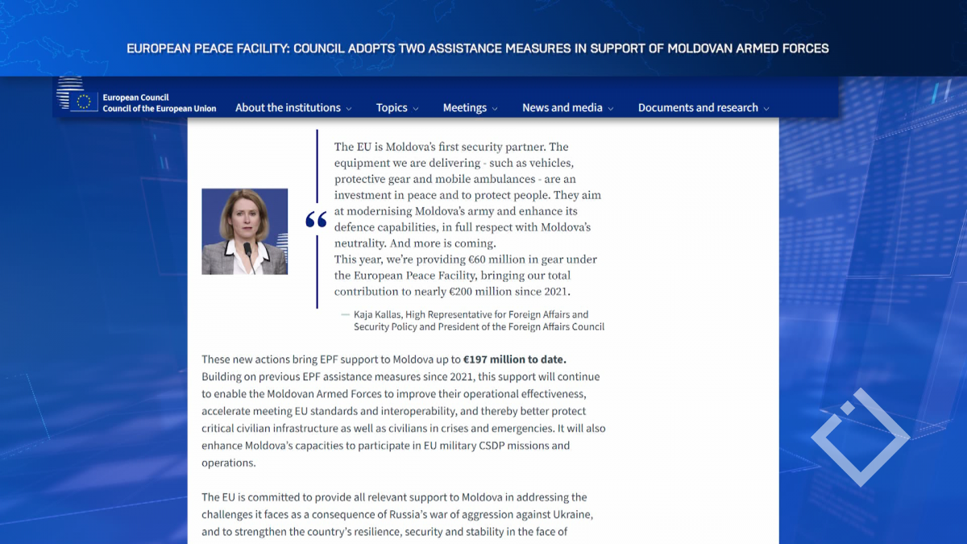
Task: Open the About the institutions menu
Action: tap(288, 108)
